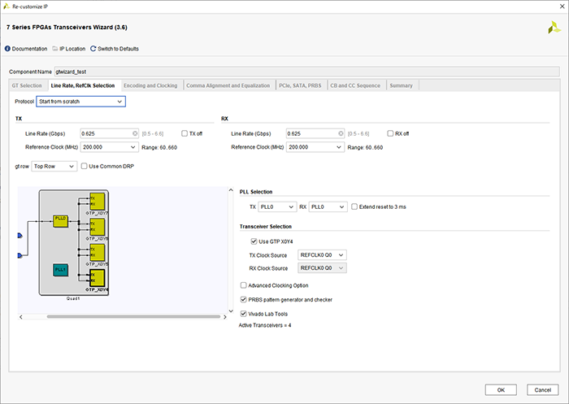569x404 pixels.
Task: Click the Active Transceivers = 4 text
Action: pyautogui.click(x=265, y=325)
